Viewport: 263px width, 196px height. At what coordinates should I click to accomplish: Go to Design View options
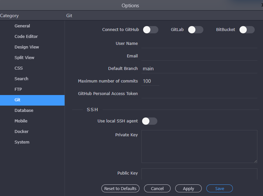pyautogui.click(x=27, y=47)
